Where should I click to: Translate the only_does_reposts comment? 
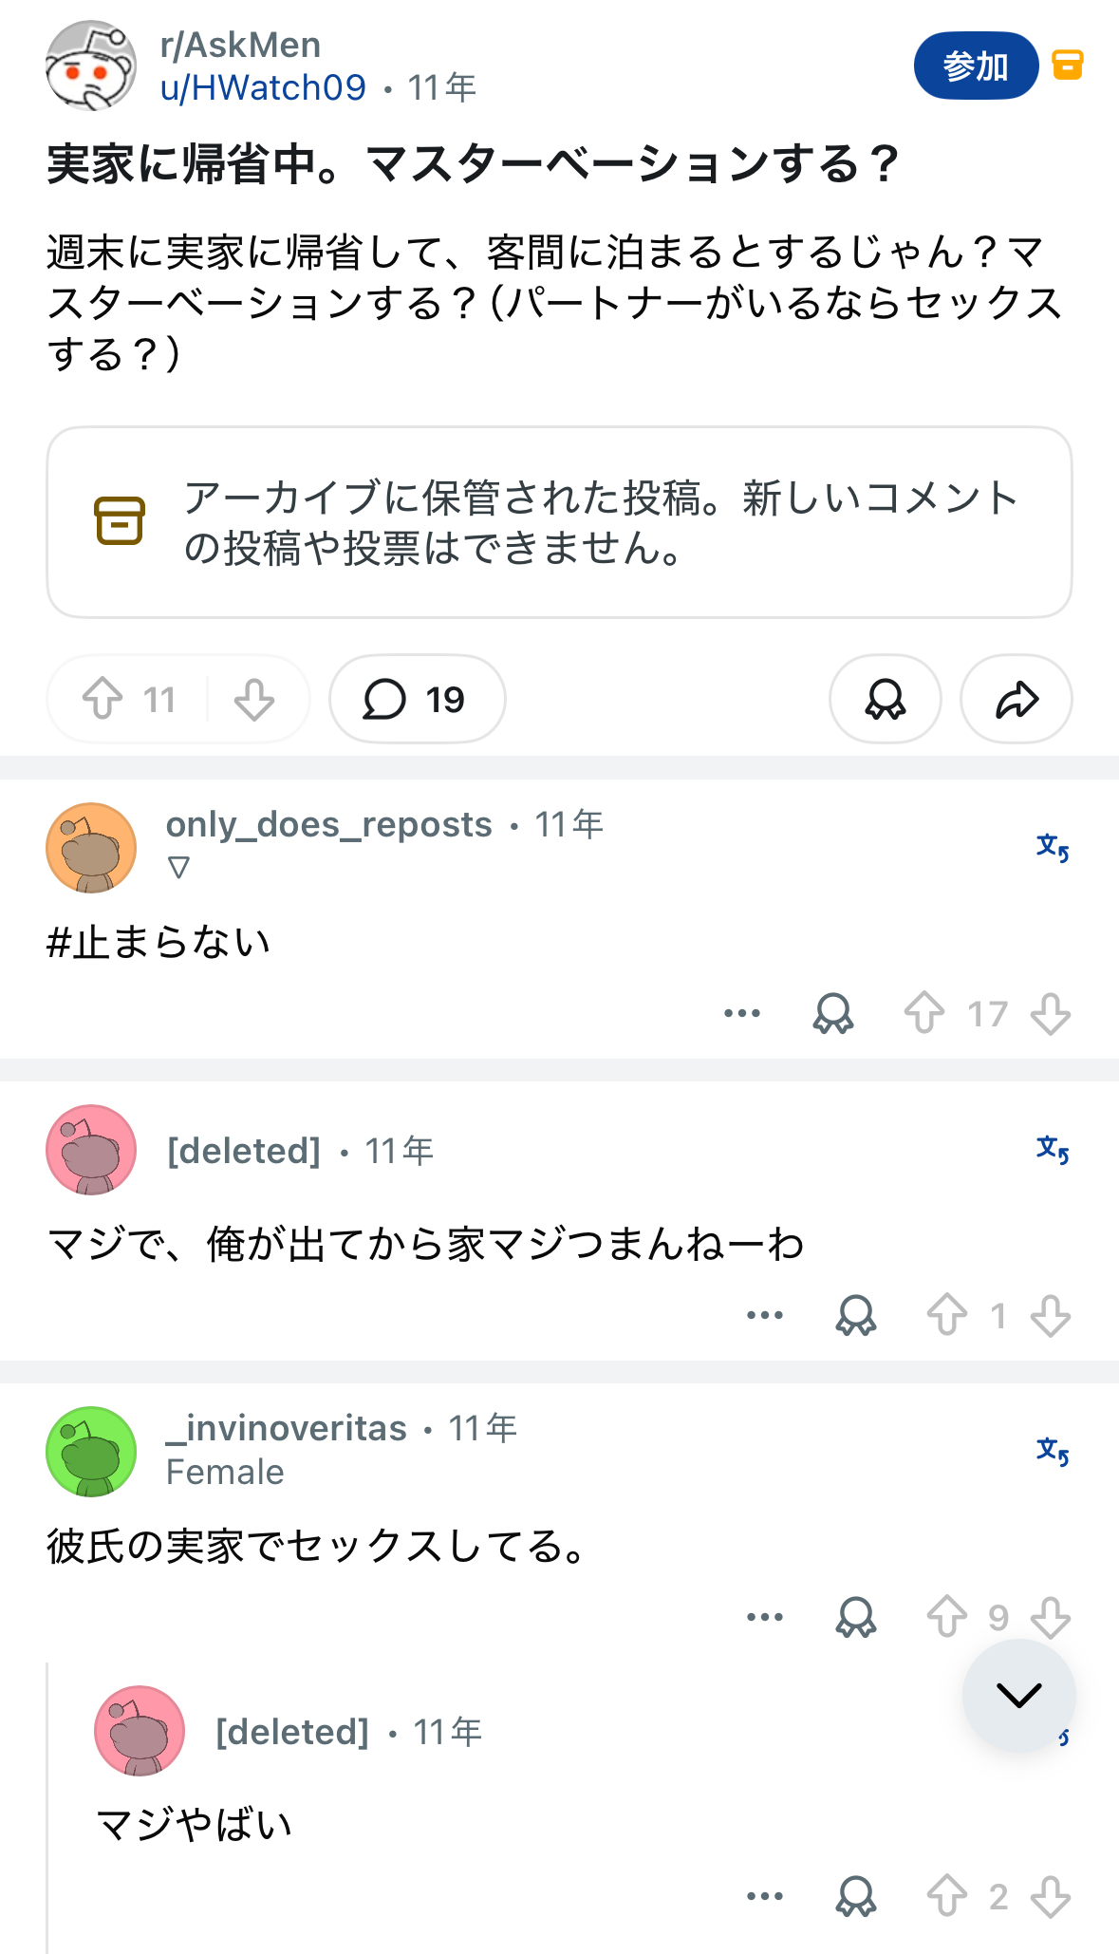(x=1052, y=846)
